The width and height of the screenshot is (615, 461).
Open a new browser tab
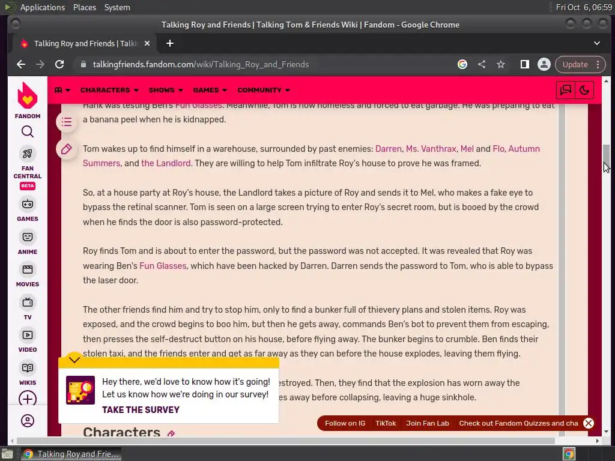(x=170, y=43)
